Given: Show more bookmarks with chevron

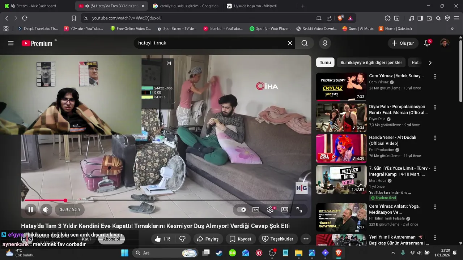Looking at the screenshot, I should 452,29.
